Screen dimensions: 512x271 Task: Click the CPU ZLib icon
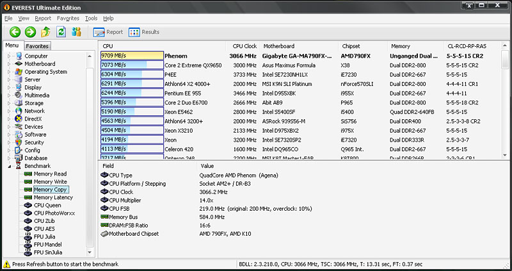pos(28,221)
